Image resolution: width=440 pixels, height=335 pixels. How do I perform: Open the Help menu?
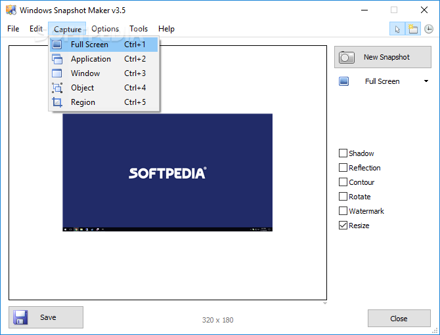(x=166, y=29)
